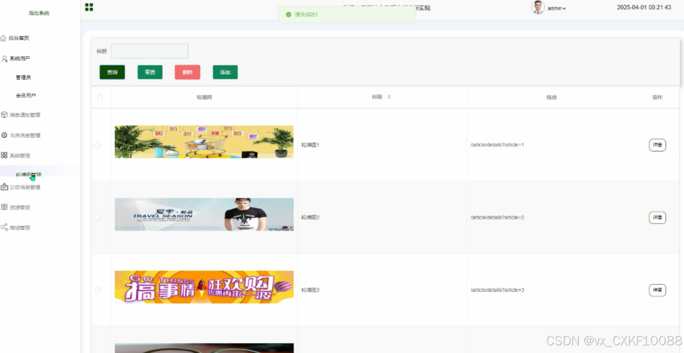684x353 pixels.
Task: Click the book icon beside 资源管理
Action: point(4,207)
